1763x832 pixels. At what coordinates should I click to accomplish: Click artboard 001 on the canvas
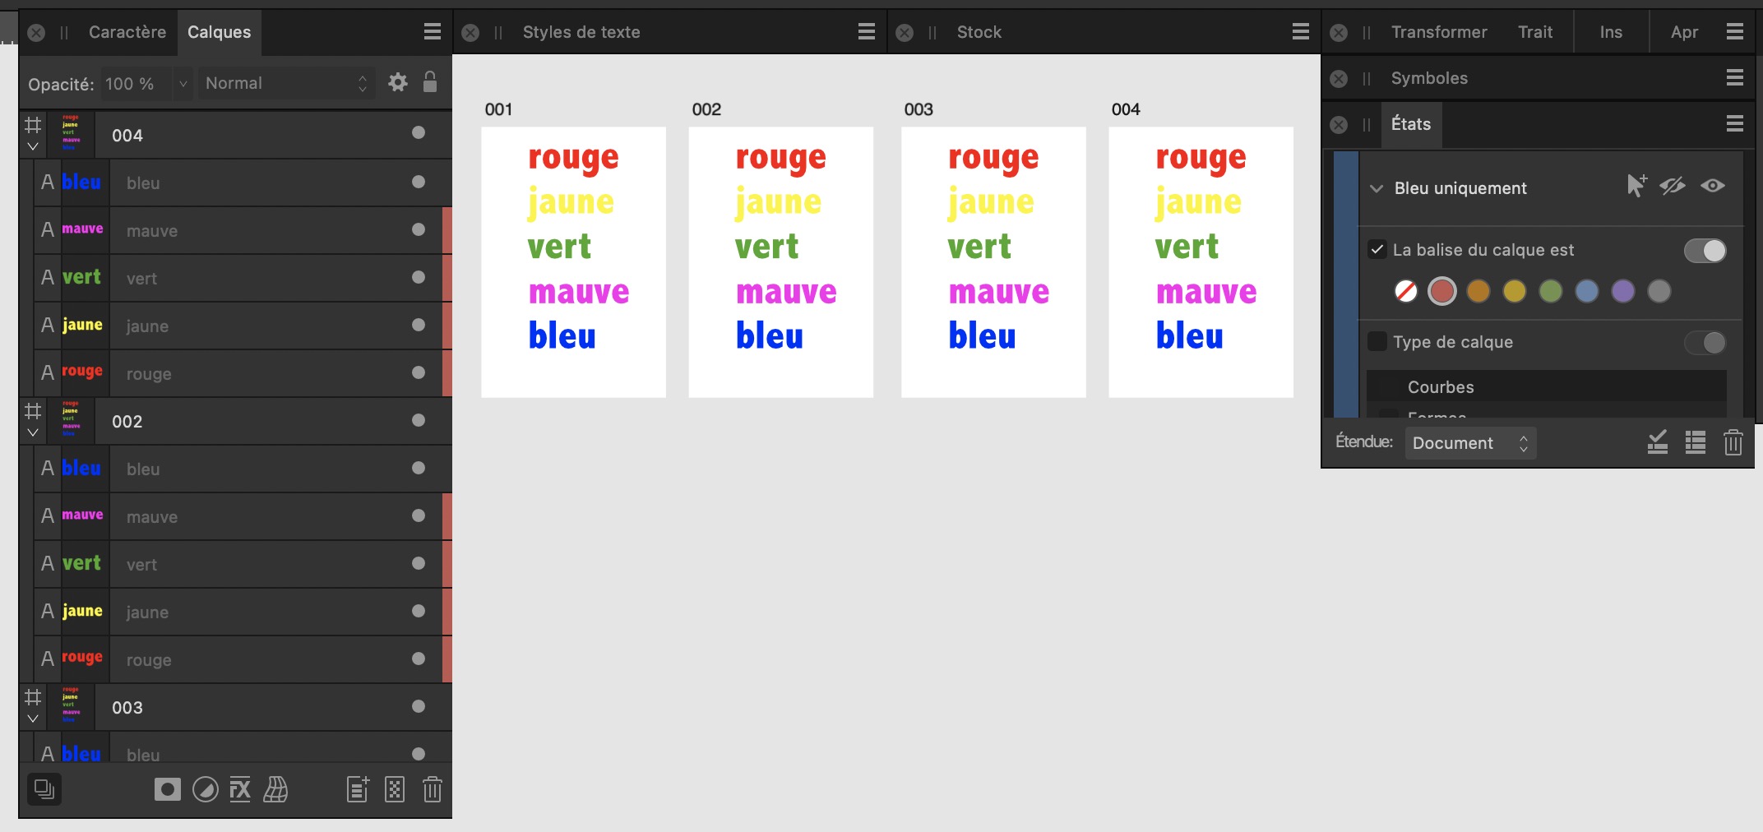pyautogui.click(x=573, y=261)
